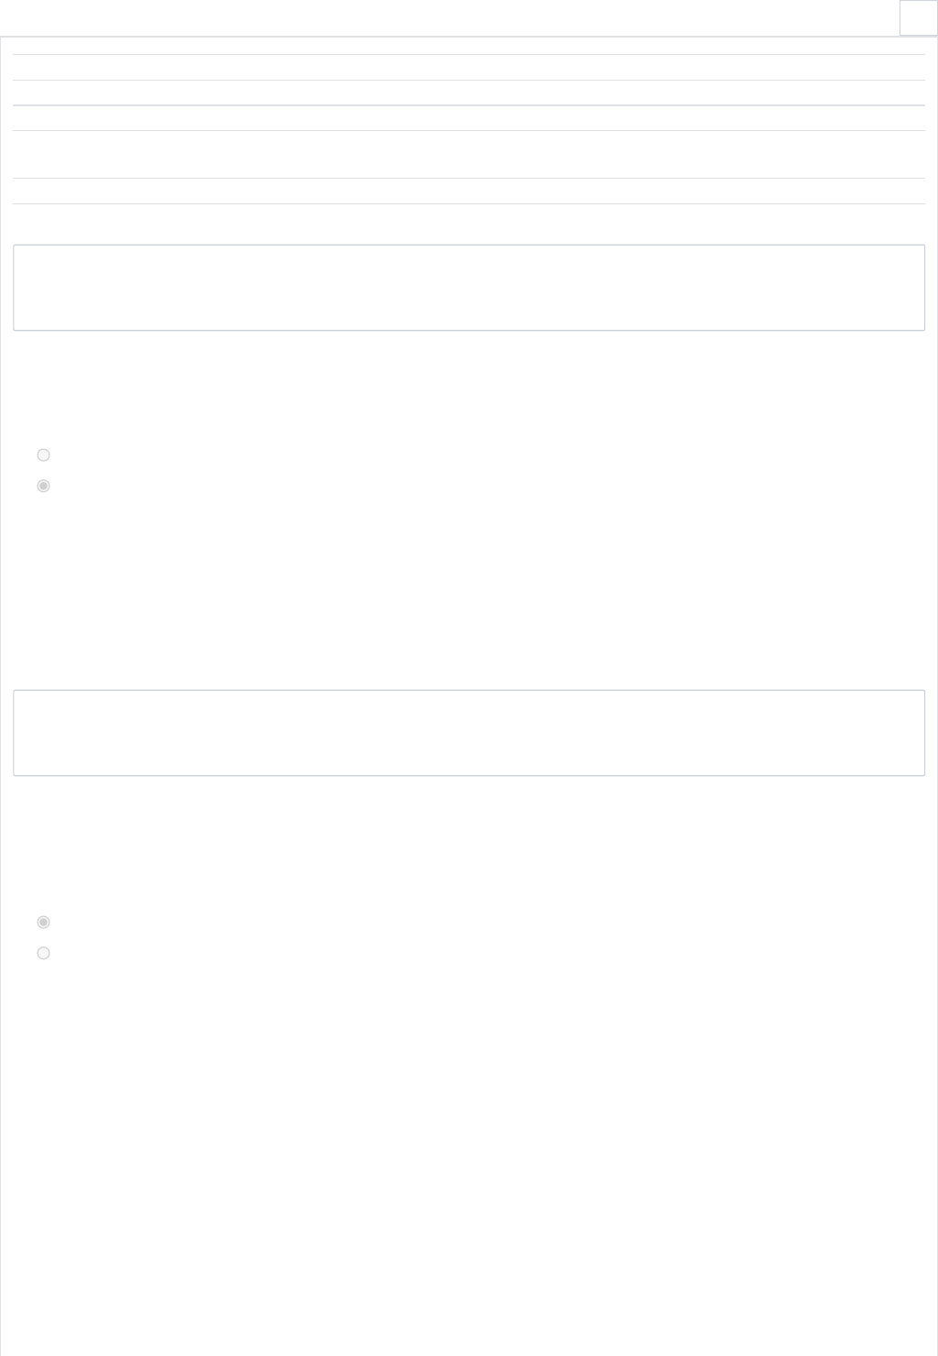This screenshot has height=1356, width=938.
Task: Click empty space below the last radio button
Action: coord(469,1154)
